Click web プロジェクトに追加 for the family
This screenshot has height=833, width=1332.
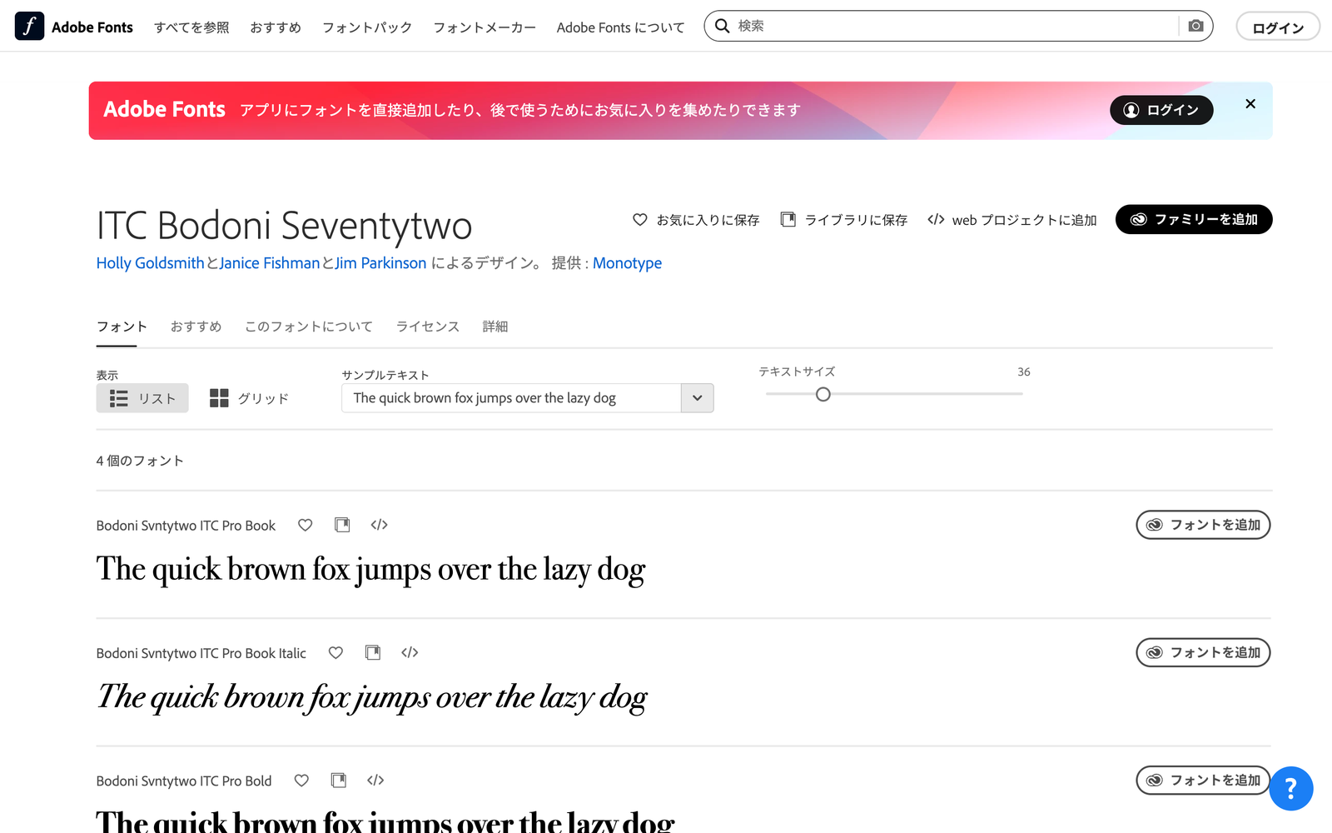pos(1012,220)
